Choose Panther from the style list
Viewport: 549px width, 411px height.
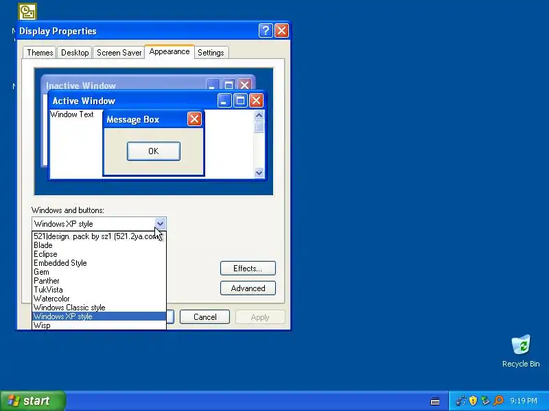99,281
